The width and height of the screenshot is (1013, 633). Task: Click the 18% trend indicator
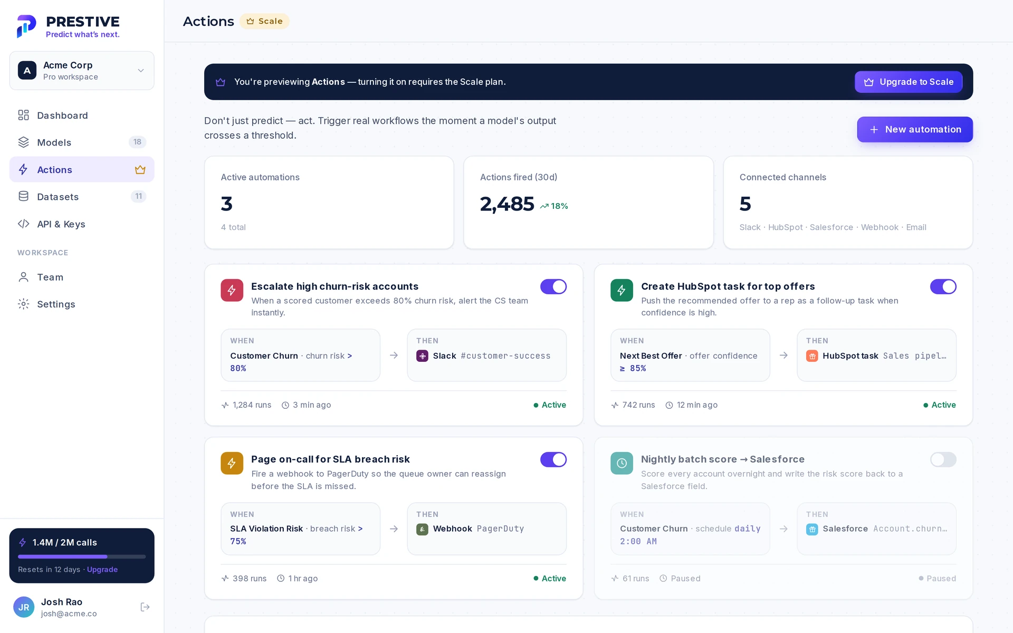tap(554, 206)
